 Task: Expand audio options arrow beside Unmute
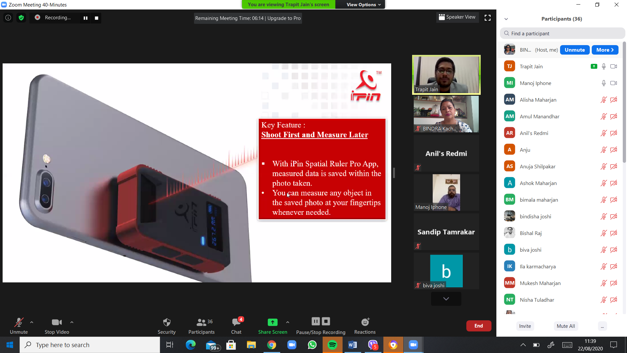[32, 322]
